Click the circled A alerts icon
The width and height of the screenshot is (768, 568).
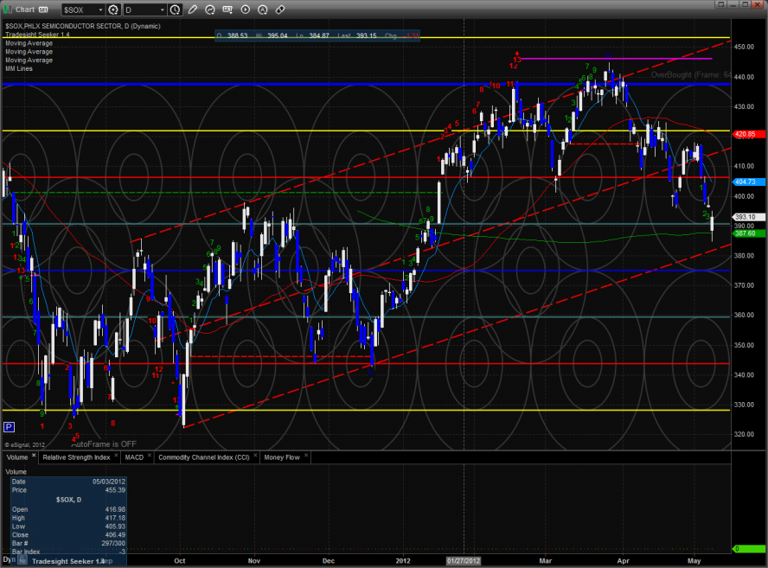coord(263,10)
